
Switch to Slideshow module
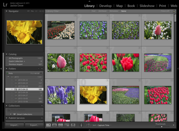(x=147, y=6)
